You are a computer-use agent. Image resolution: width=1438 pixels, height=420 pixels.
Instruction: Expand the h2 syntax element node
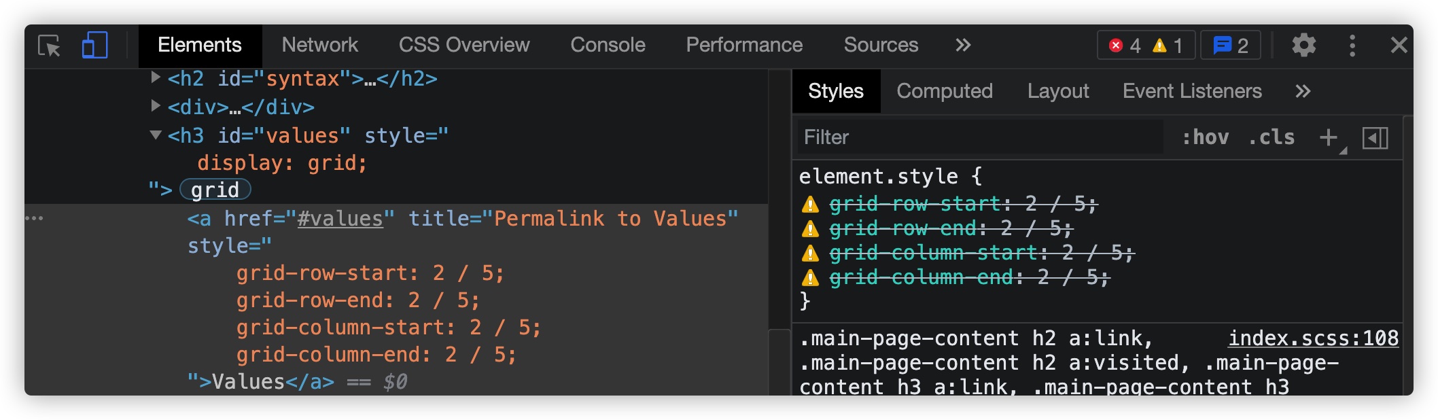click(x=156, y=77)
